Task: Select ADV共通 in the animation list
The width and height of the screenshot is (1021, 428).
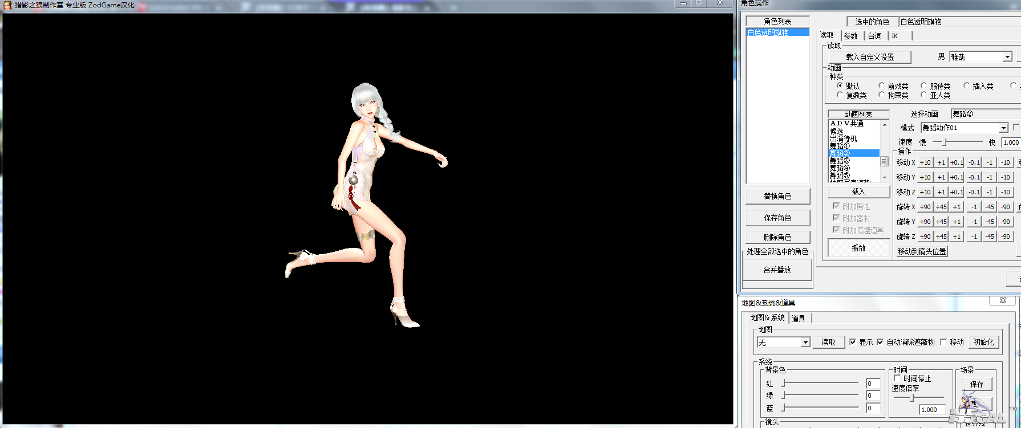Action: pos(854,124)
